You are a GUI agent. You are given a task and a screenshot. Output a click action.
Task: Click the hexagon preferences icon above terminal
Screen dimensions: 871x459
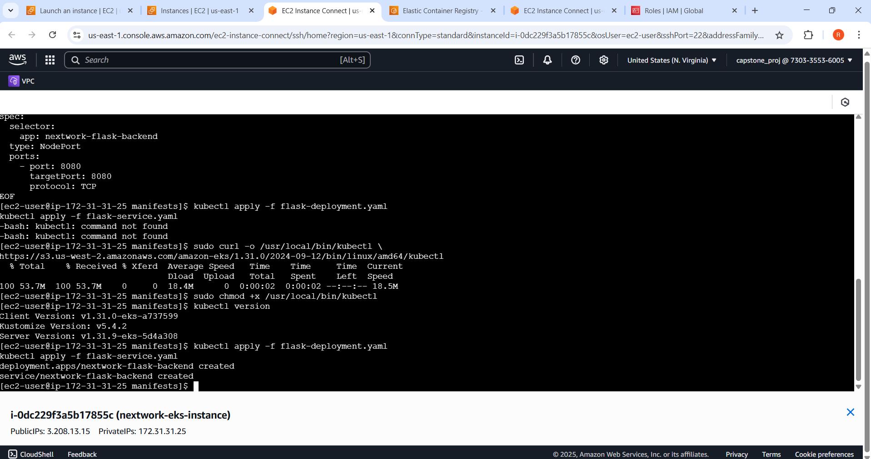tap(845, 102)
